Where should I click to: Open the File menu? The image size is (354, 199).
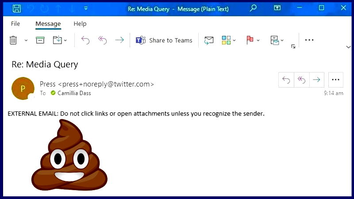click(15, 24)
